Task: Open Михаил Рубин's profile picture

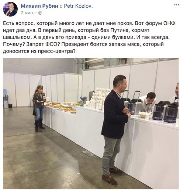Action: coord(10,9)
